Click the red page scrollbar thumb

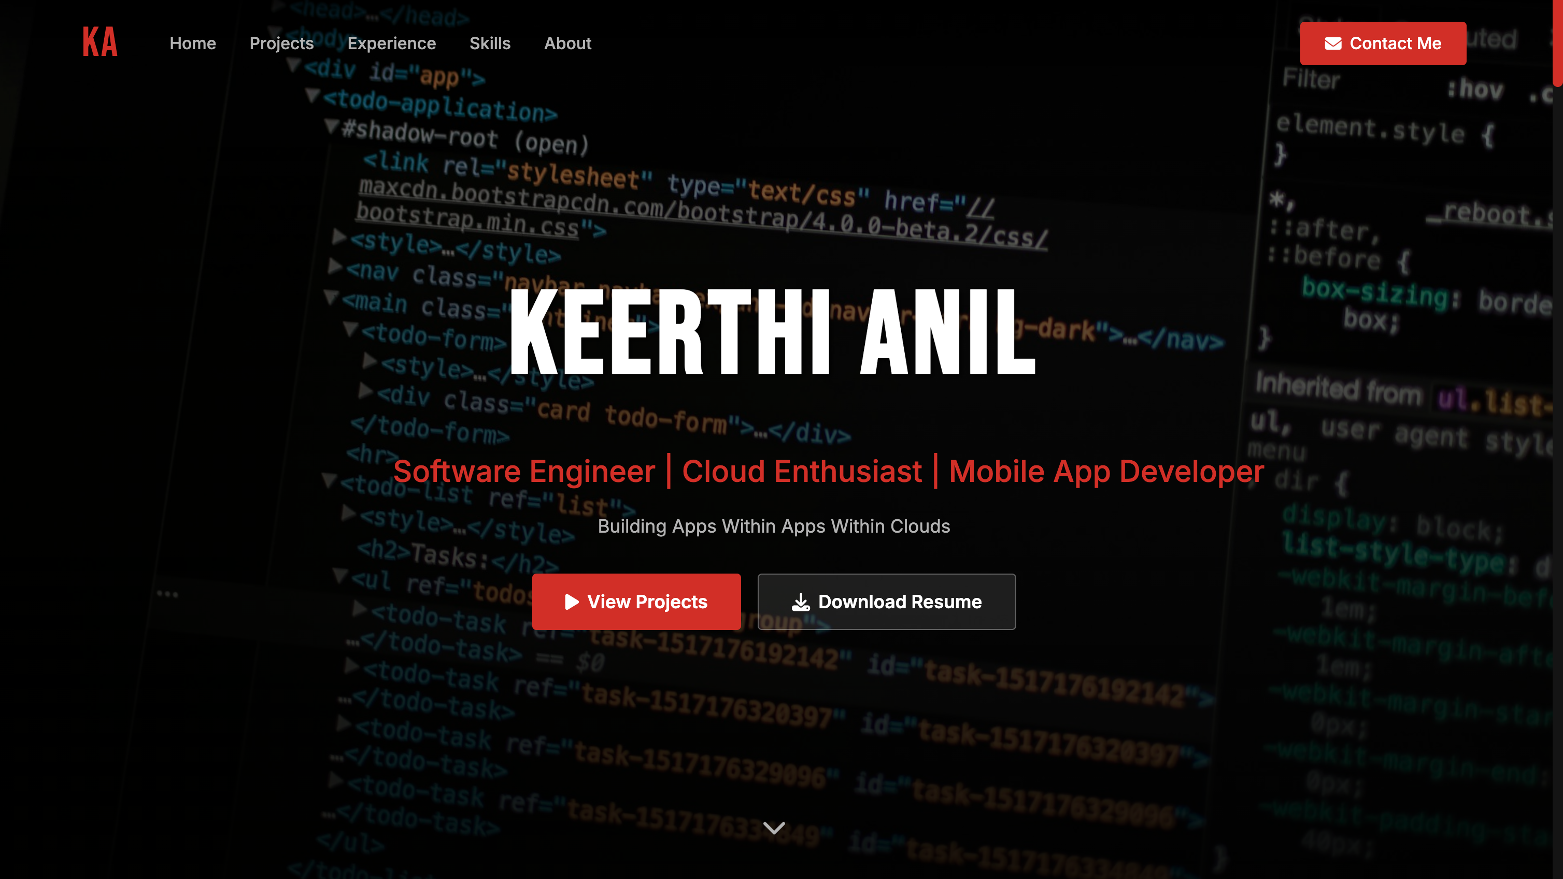(x=1557, y=42)
